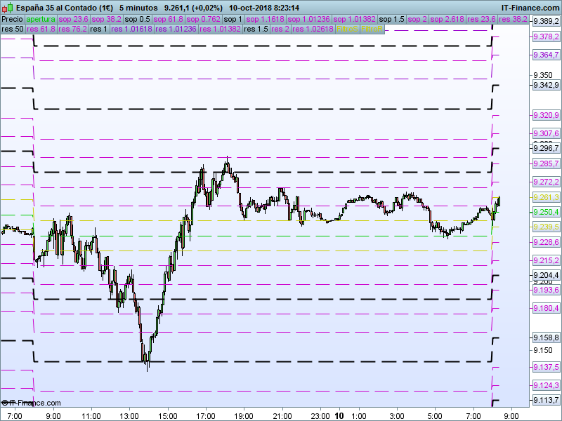Select the green 9.250,4 price label
Image resolution: width=562 pixels, height=421 pixels.
(x=546, y=213)
